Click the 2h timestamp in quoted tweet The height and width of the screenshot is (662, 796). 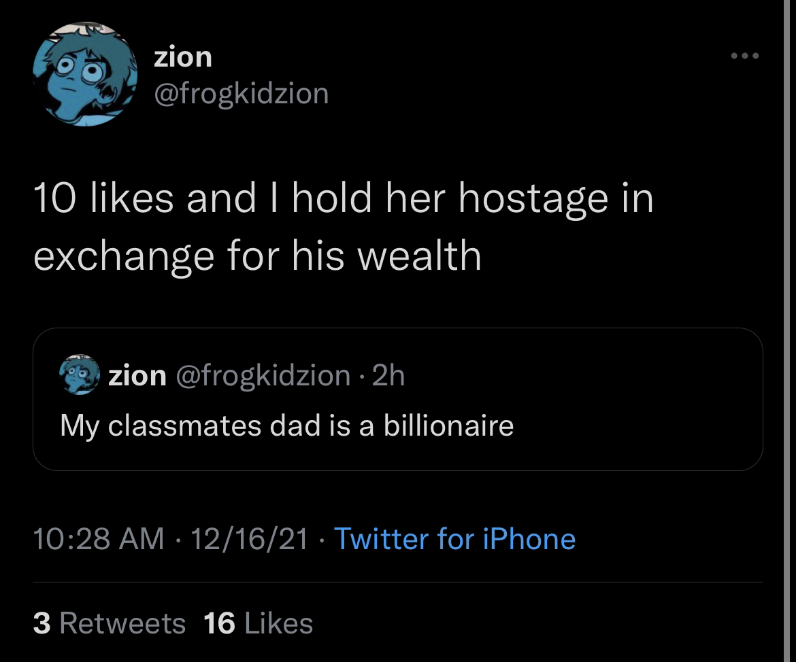pos(388,375)
